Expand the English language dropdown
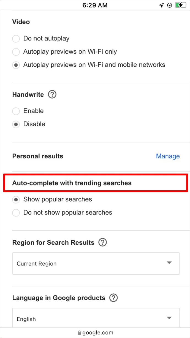190x338 pixels. click(96, 319)
